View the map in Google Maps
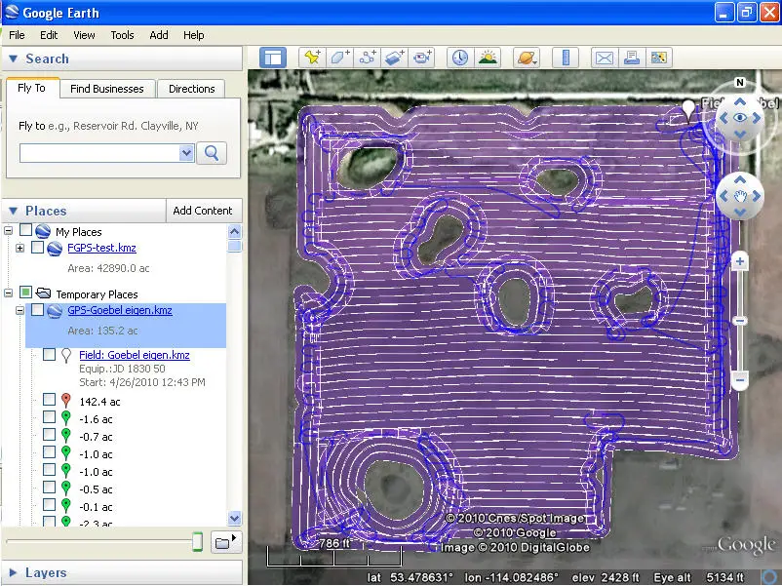This screenshot has height=586, width=782. click(659, 58)
